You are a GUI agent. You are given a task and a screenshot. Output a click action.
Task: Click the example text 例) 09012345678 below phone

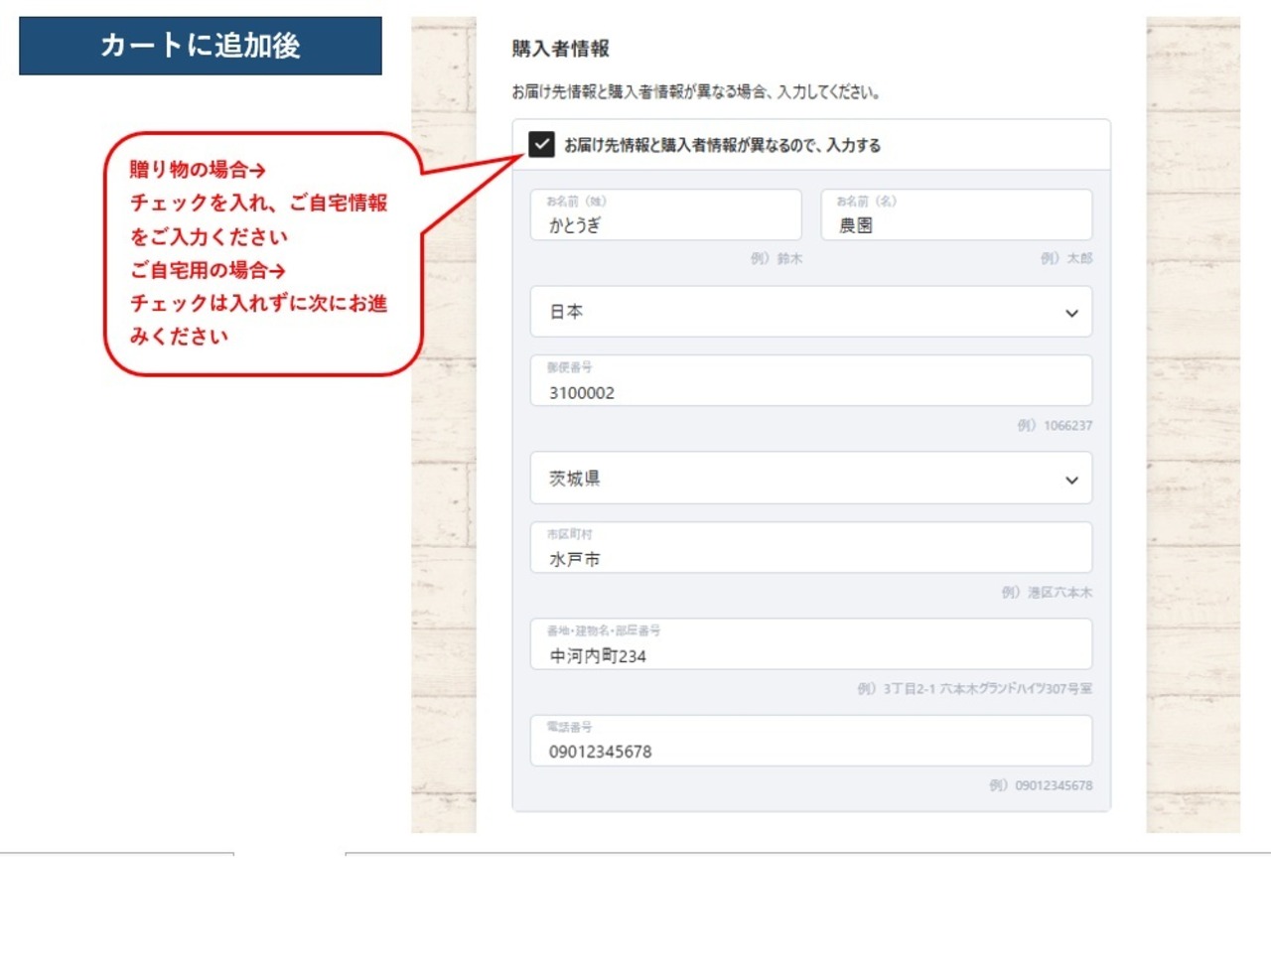click(1041, 785)
